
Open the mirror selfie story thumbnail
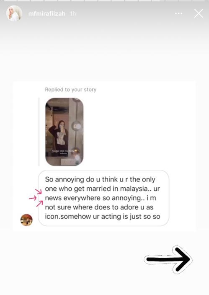[x=65, y=132]
